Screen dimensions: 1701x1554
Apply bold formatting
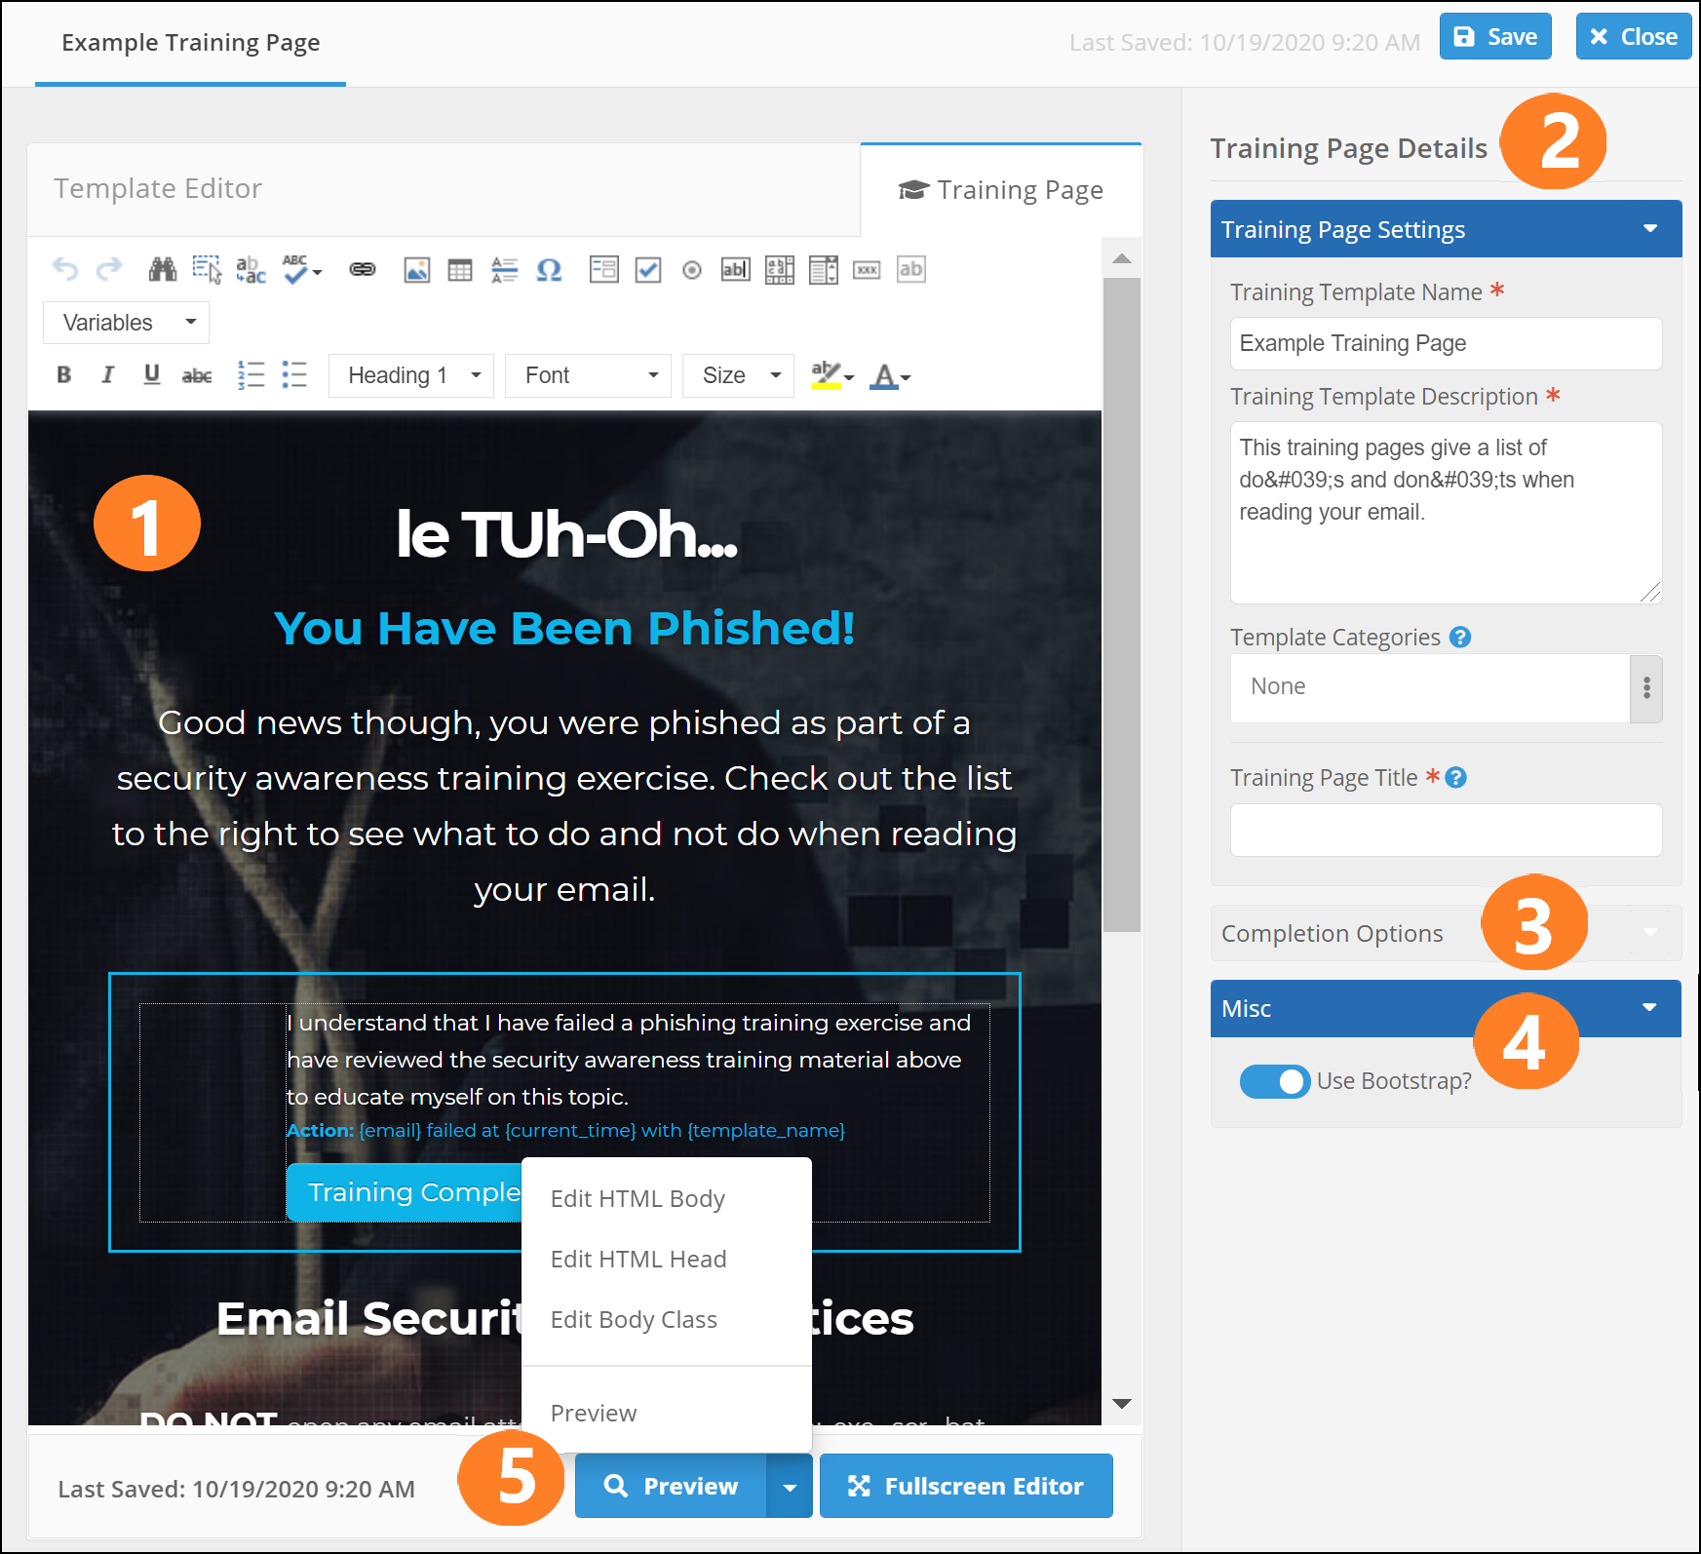click(64, 375)
